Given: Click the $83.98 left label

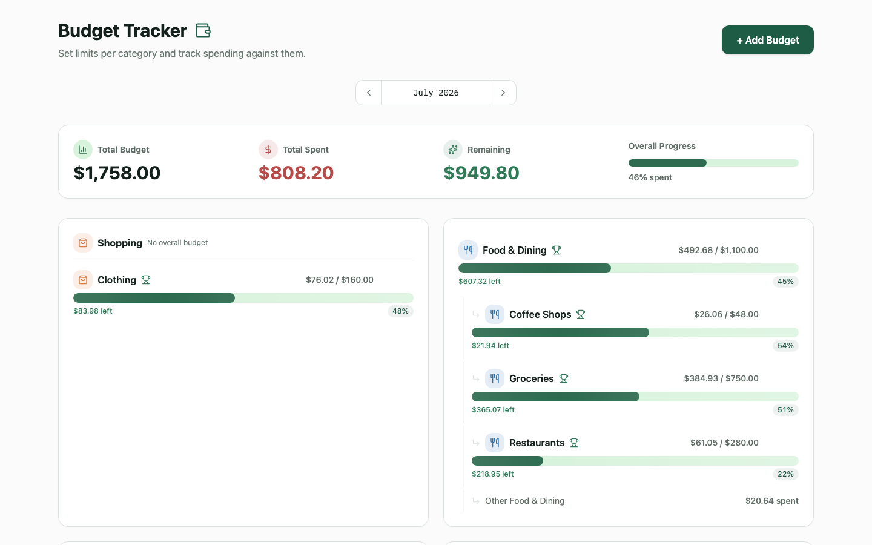Looking at the screenshot, I should coord(93,311).
